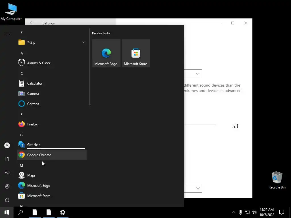Open the clock showing 11:22 AM
291x218 pixels.
click(267, 212)
